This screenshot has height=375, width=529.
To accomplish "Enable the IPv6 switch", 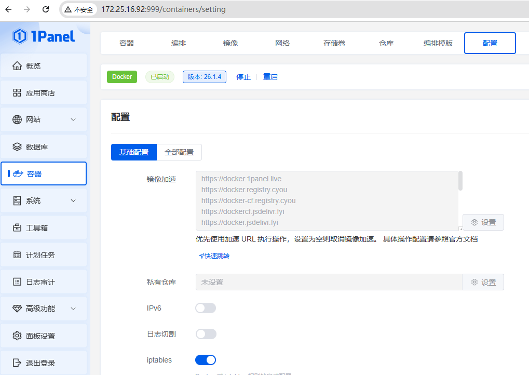I will [205, 309].
